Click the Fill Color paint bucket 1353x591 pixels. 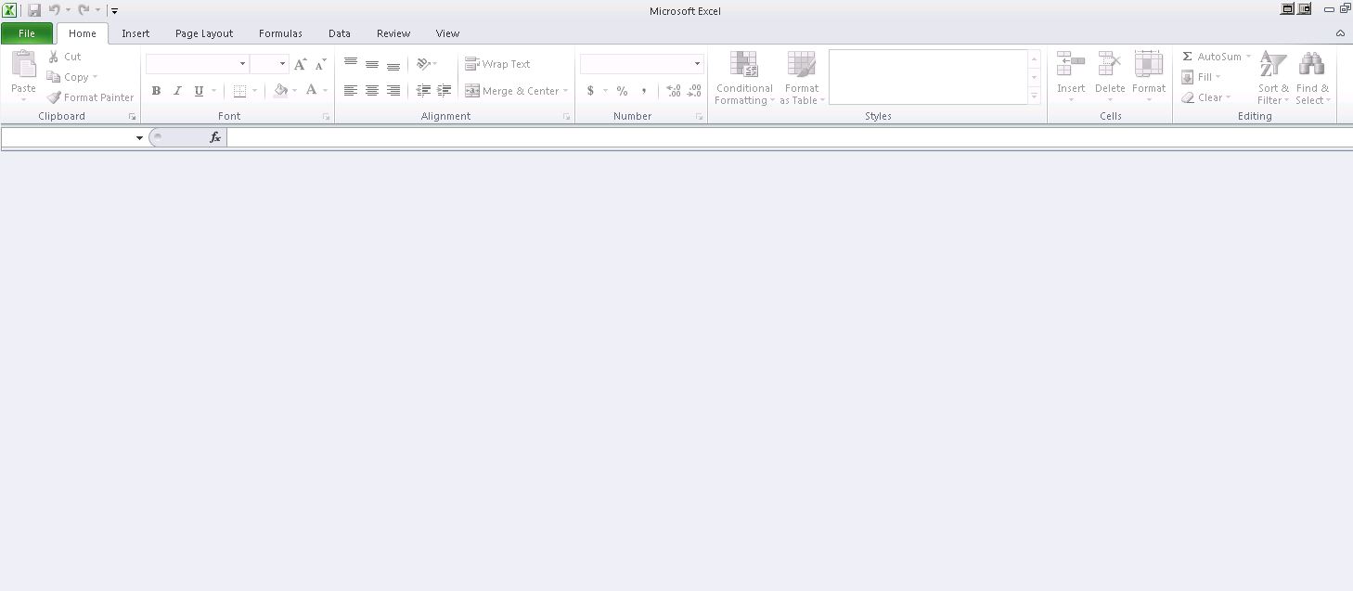280,91
